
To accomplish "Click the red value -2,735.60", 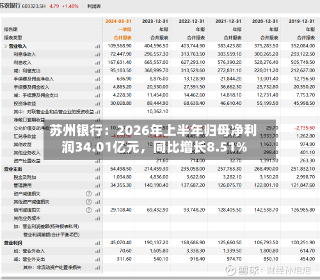I will [305, 128].
